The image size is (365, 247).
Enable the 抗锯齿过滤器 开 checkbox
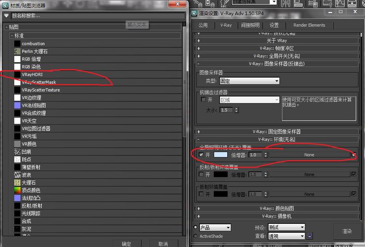(203, 99)
